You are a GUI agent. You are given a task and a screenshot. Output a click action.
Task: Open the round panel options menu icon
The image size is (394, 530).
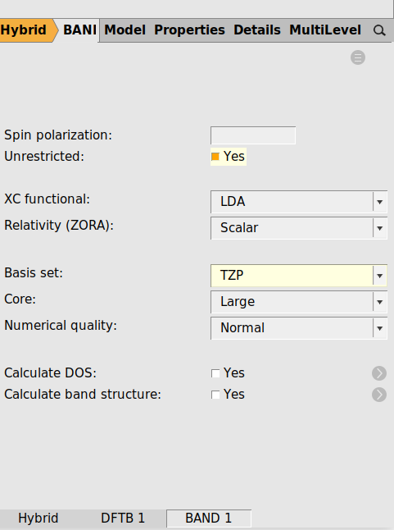(358, 57)
